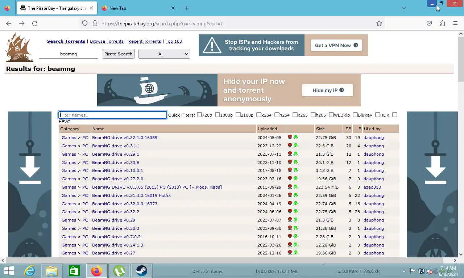The width and height of the screenshot is (464, 278).
Task: Click the beamng search text box
Action: point(69,54)
